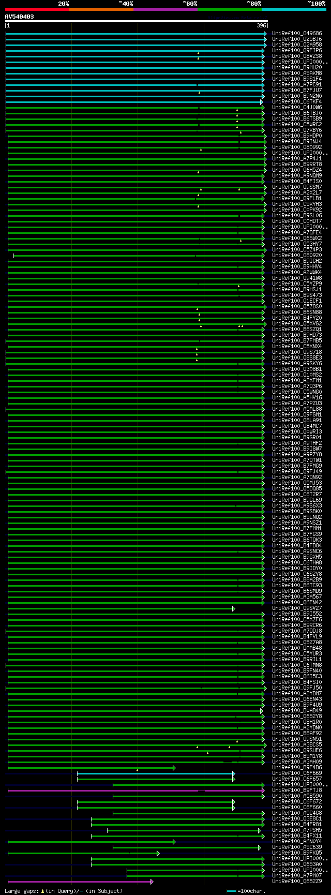Click the UniRef100_A7PM07 label

pyautogui.click(x=297, y=876)
